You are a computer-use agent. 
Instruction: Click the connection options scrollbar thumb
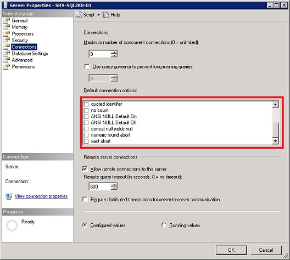(x=275, y=130)
